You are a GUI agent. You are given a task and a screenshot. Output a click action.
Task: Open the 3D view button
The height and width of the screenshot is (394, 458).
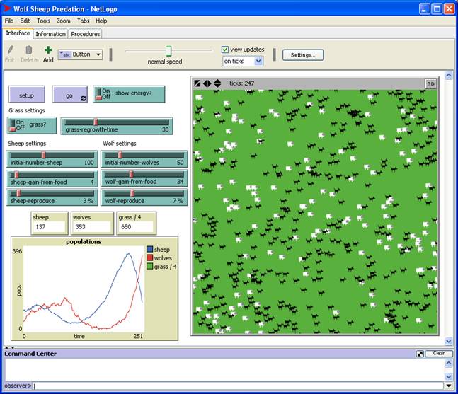point(430,83)
